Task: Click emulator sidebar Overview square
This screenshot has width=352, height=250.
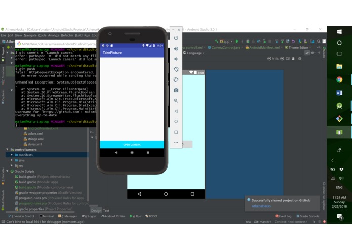Action: pyautogui.click(x=176, y=132)
